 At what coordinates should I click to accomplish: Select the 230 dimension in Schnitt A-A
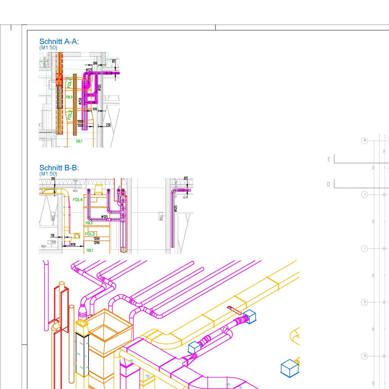[x=108, y=125]
